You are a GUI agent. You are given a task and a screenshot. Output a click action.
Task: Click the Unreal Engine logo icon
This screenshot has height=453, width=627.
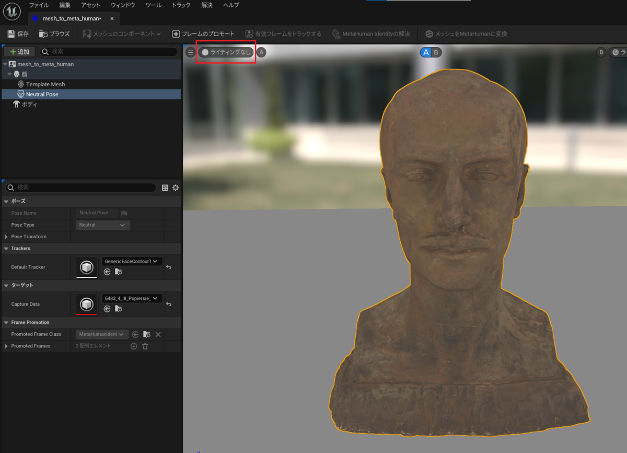coord(11,11)
